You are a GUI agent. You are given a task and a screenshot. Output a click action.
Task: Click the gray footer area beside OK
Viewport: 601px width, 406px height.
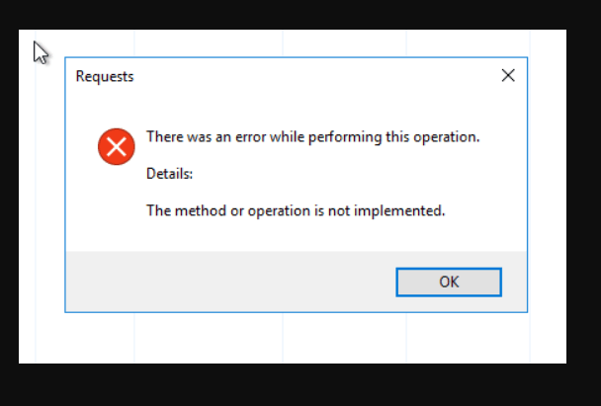click(x=230, y=282)
